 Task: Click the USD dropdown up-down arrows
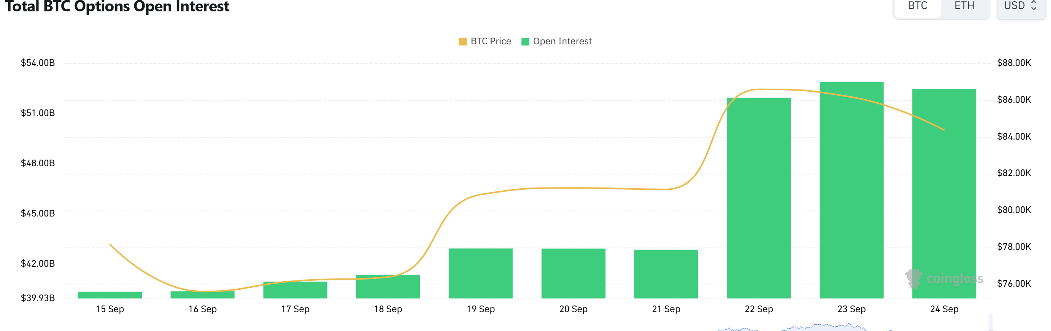(x=1033, y=6)
